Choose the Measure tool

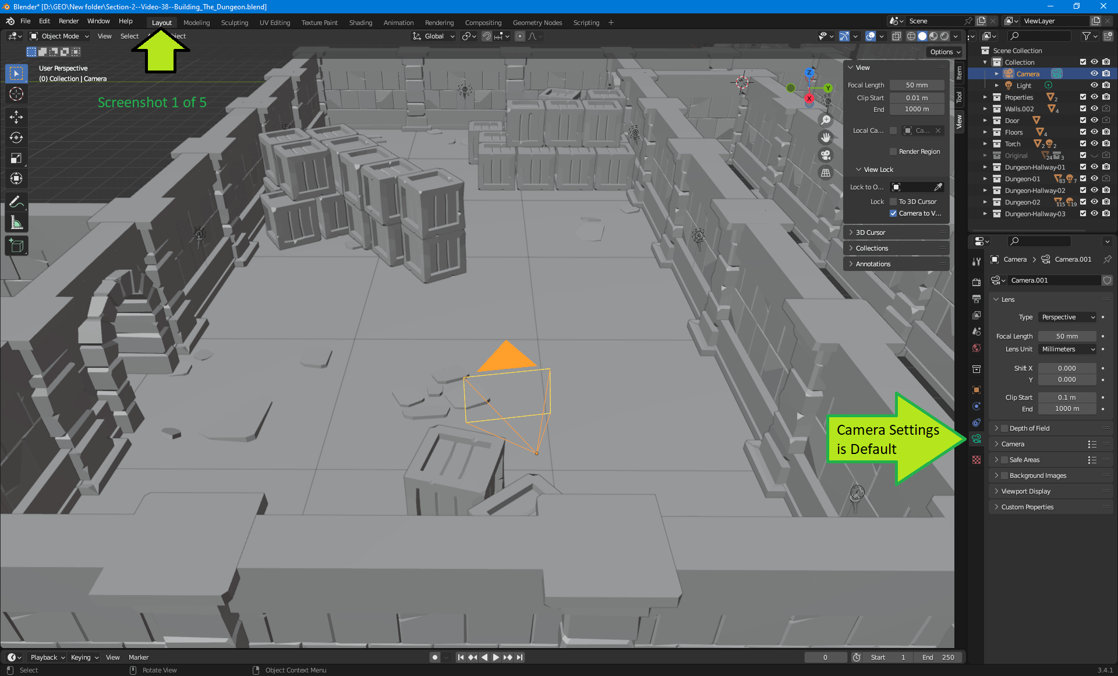tap(16, 223)
